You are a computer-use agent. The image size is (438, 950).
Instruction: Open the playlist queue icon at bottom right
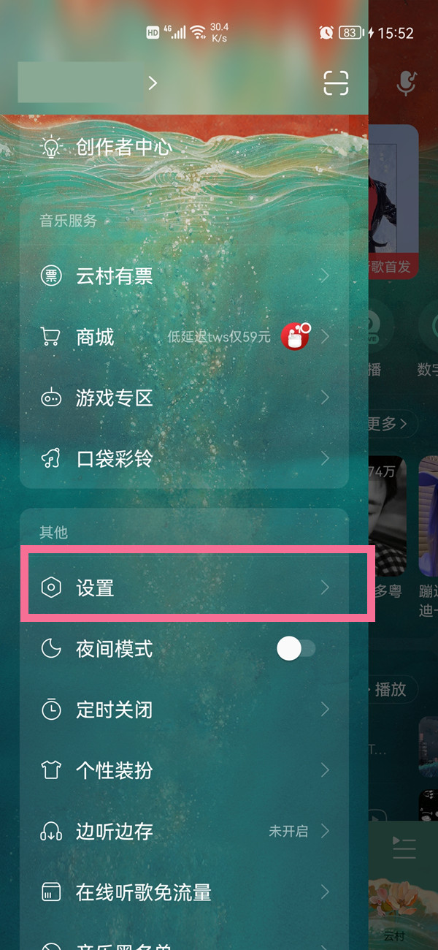[x=404, y=847]
